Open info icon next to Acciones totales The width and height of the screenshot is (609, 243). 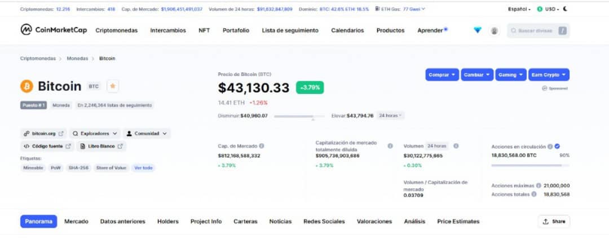pyautogui.click(x=534, y=194)
